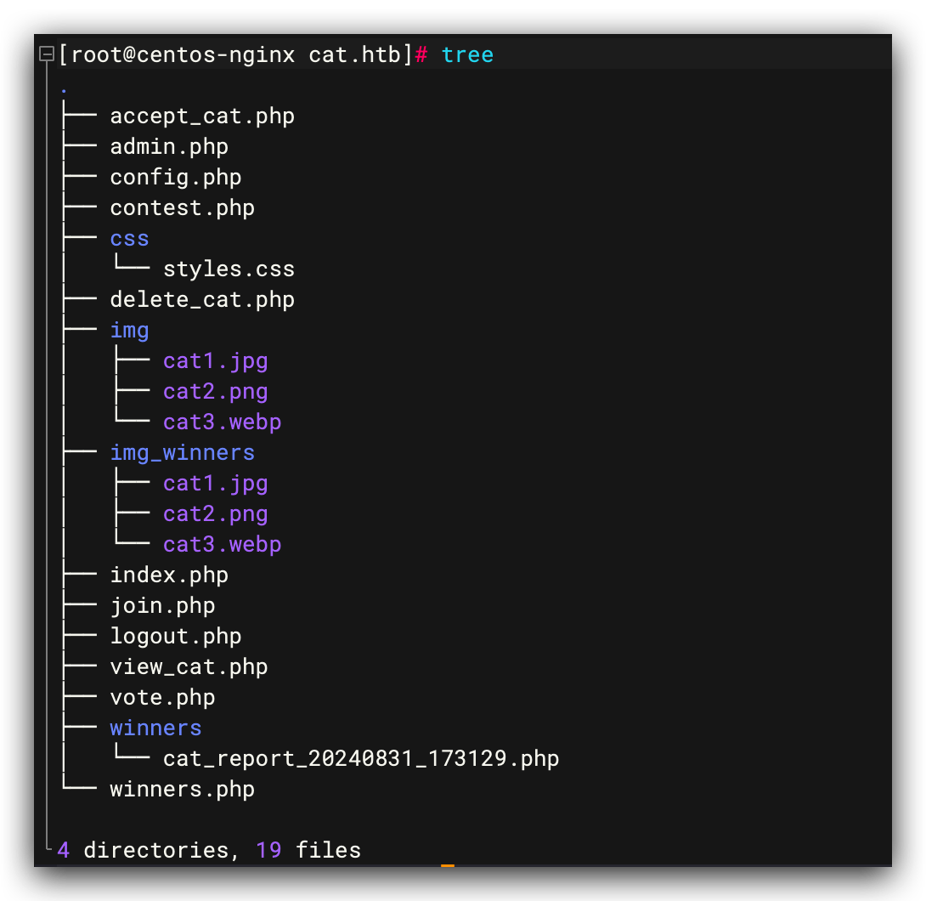Click the typed tree command
The height and width of the screenshot is (901, 926).
click(x=467, y=55)
